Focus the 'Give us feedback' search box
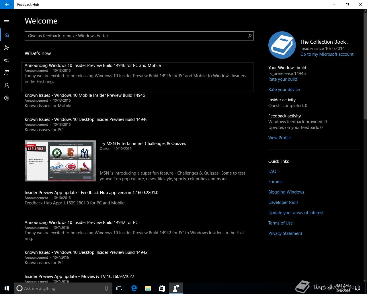The height and width of the screenshot is (294, 367). 139,36
